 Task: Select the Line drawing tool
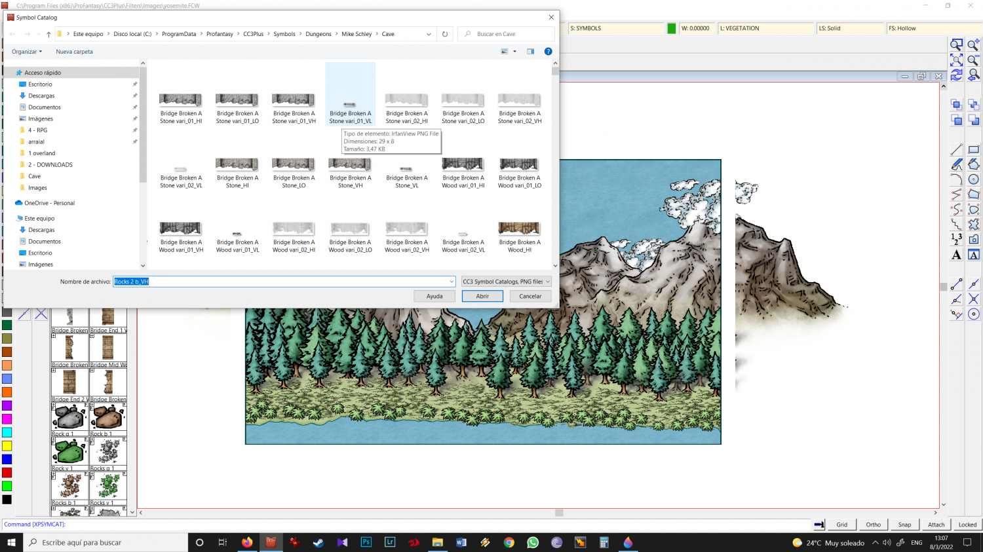coord(957,149)
